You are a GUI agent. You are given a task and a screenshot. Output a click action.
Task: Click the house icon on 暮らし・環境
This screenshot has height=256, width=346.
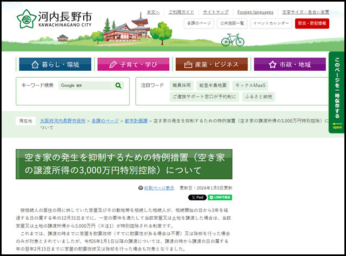coord(35,65)
